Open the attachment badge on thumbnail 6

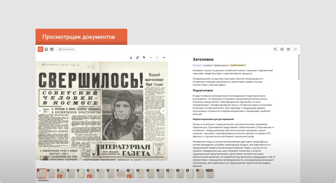(89, 176)
